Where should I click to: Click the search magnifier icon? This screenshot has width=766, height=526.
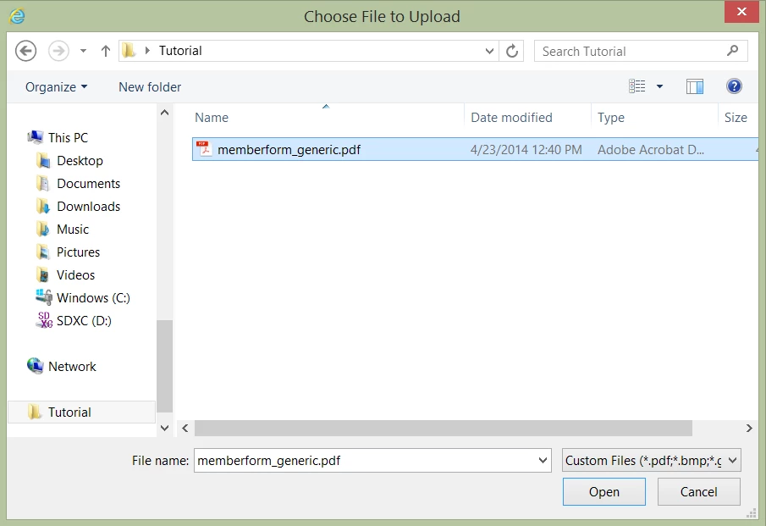pos(732,50)
